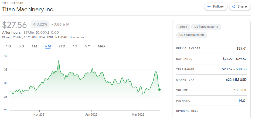Click the US headquartered chip
Viewport: 255px width, 118px height.
pyautogui.click(x=191, y=35)
